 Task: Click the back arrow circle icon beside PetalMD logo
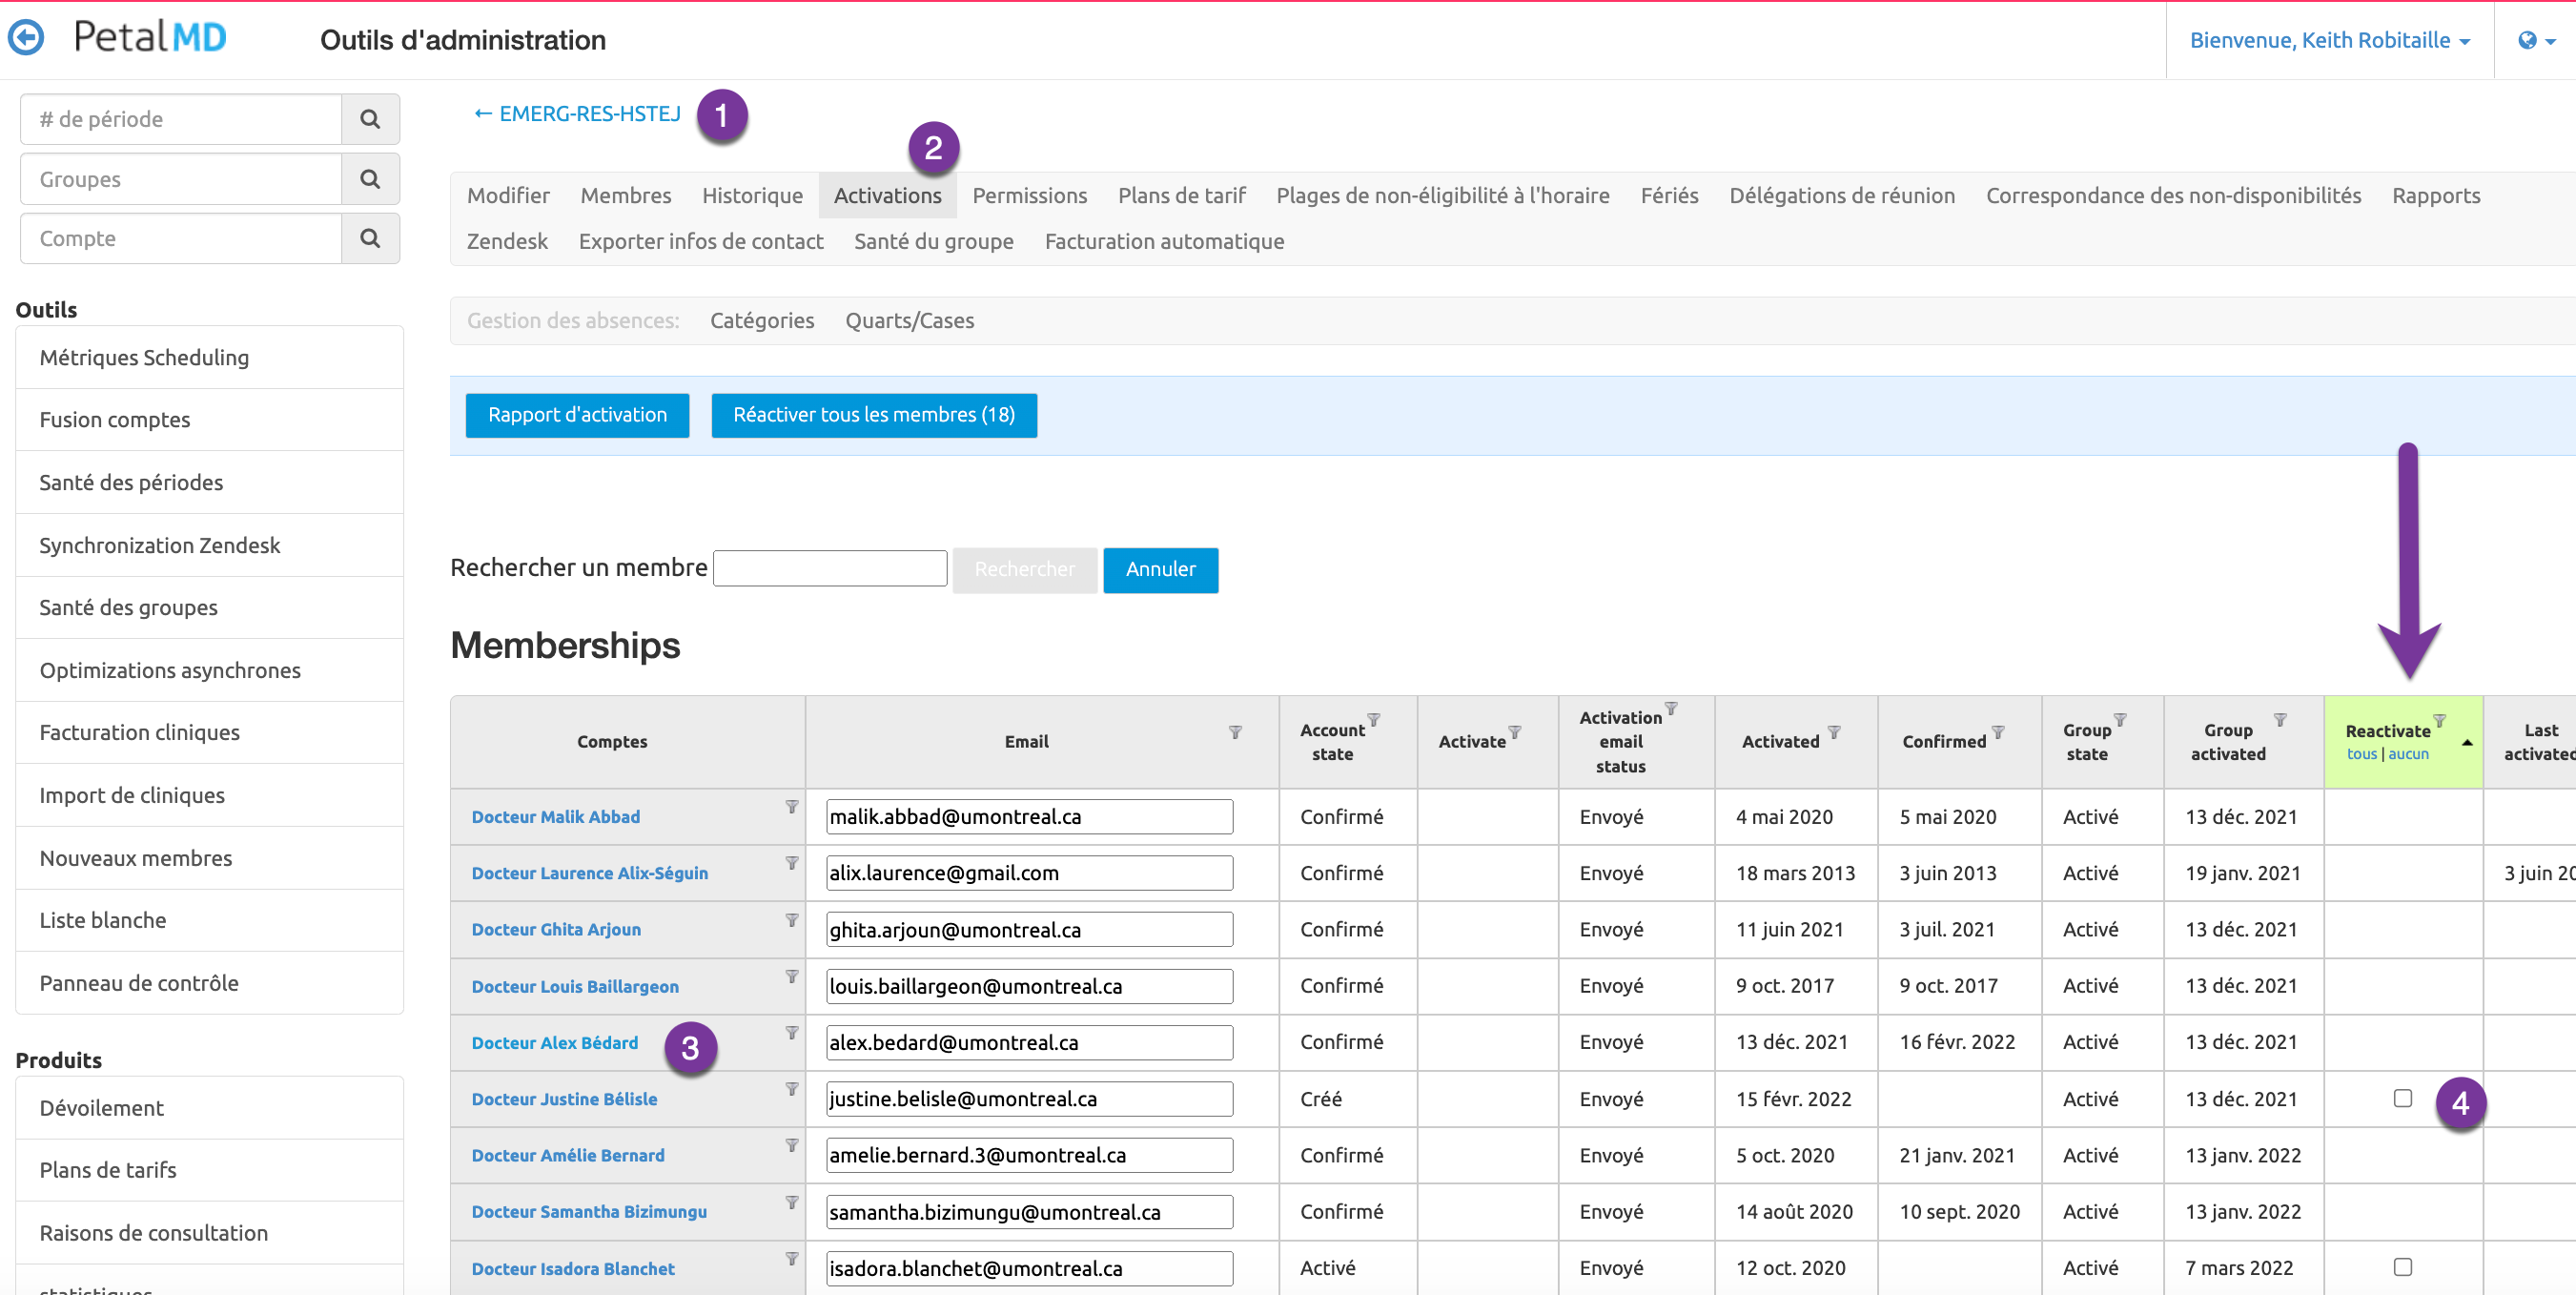click(x=26, y=38)
